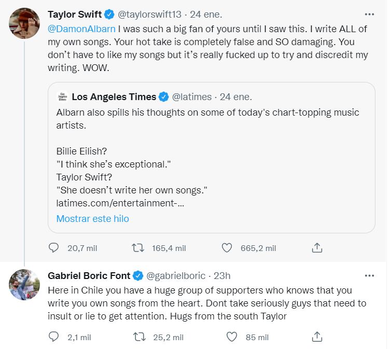
Task: Like Gabriel Boric's reply
Action: (x=232, y=337)
